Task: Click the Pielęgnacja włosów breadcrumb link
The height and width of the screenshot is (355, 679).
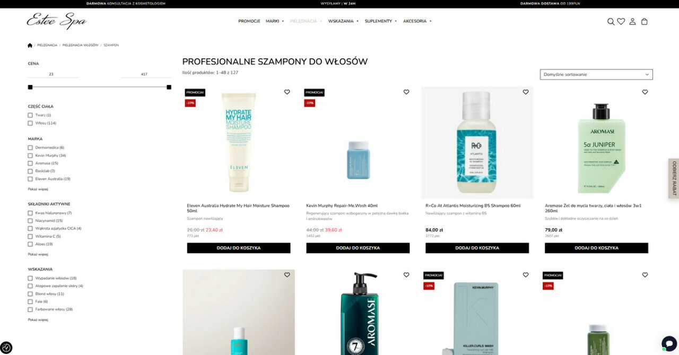Action: 81,45
